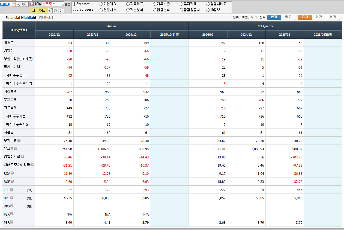Viewport: 344px width, 230px height.
Task: Click the 2022/12 column header
Action: coord(54,35)
